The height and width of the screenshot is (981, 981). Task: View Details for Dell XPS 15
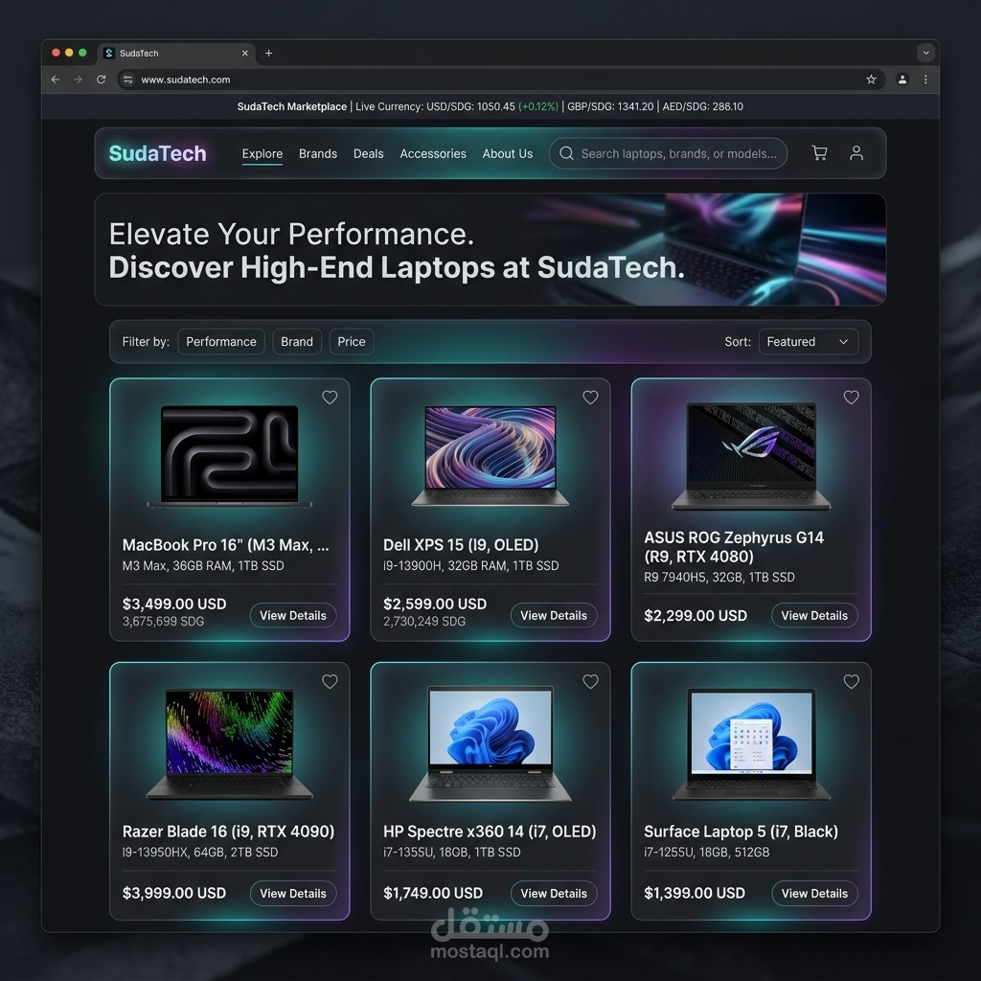[554, 616]
